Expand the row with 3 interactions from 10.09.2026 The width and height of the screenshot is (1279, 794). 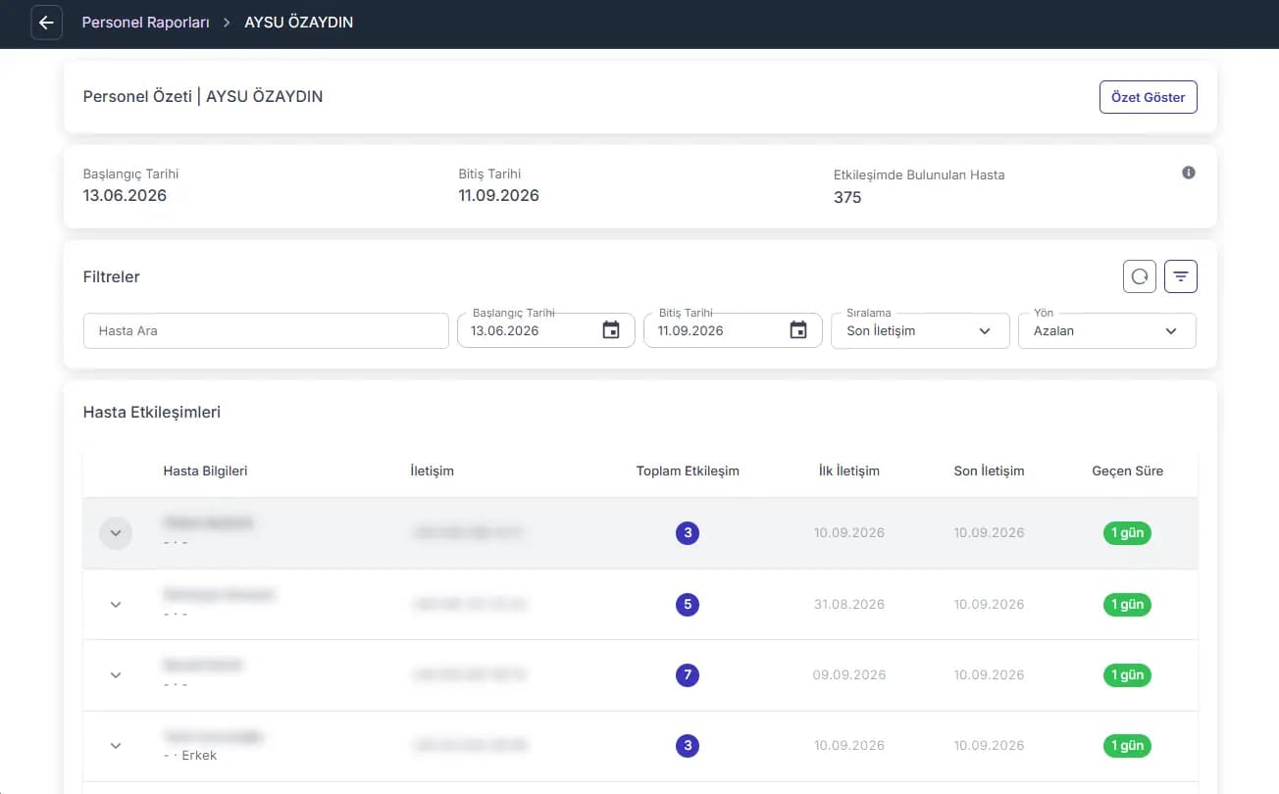coord(116,533)
